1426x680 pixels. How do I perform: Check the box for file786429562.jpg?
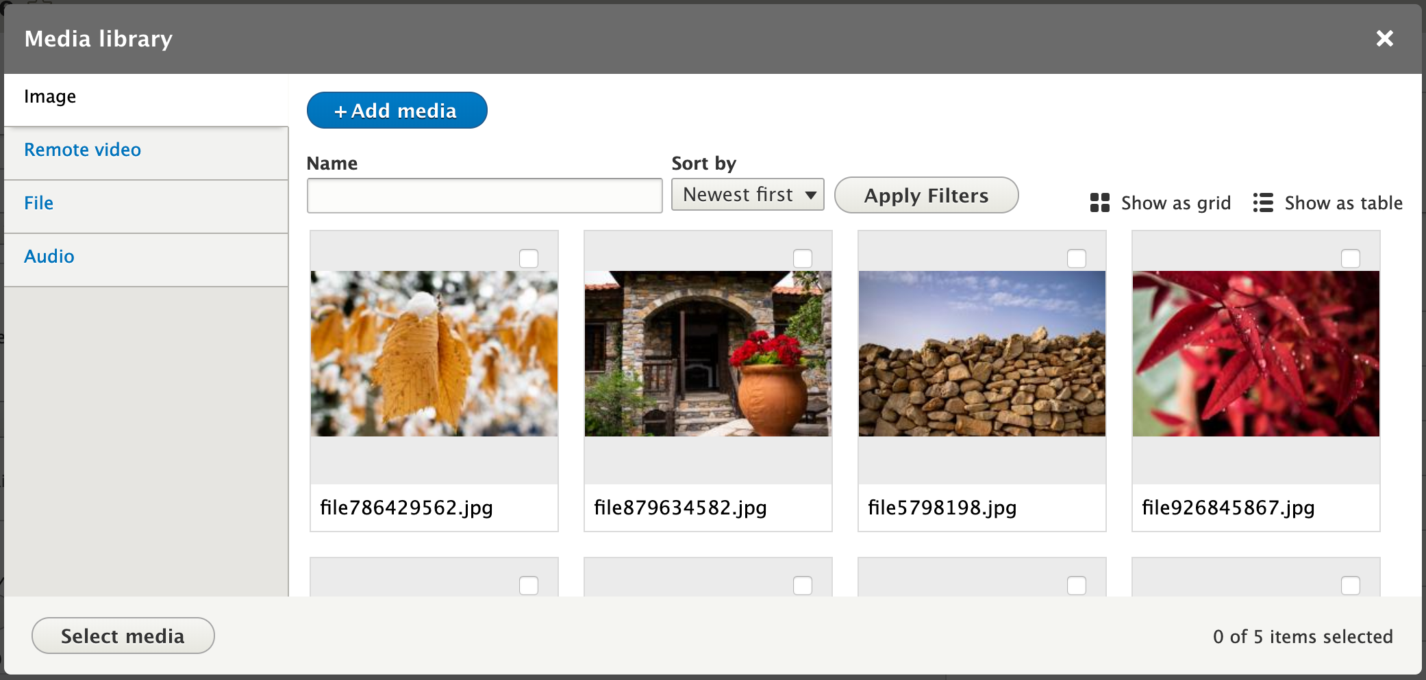[x=528, y=259]
